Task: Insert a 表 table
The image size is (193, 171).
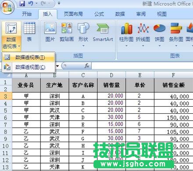Action: 29,32
